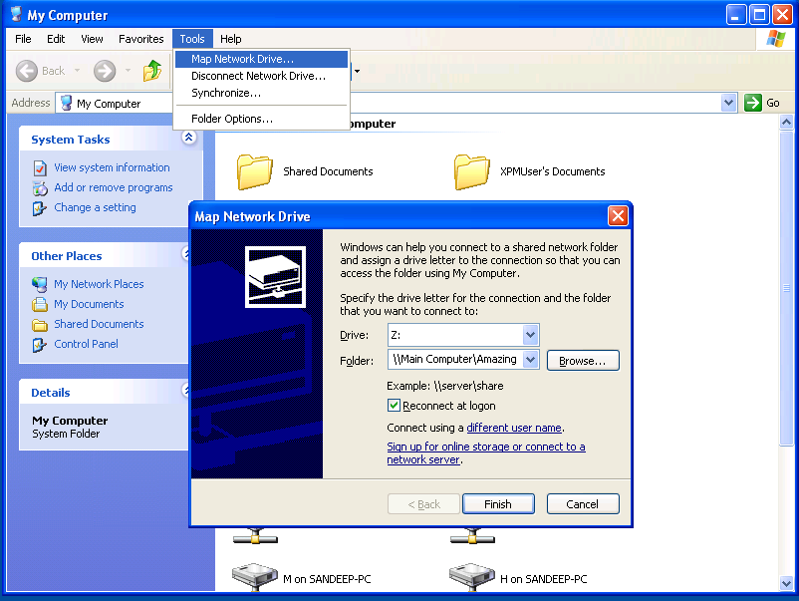Click Shared Documents icon in Other Places
799x601 pixels.
(40, 325)
